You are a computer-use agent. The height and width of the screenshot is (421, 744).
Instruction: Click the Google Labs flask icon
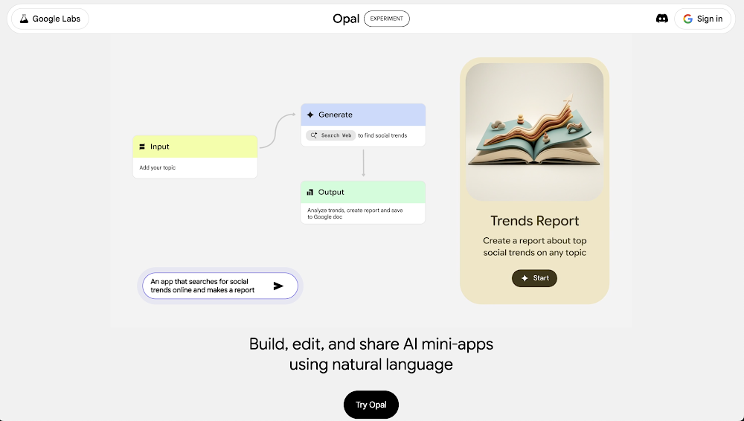click(24, 19)
